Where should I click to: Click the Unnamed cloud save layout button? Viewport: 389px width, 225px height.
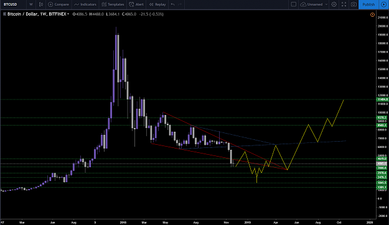point(312,4)
